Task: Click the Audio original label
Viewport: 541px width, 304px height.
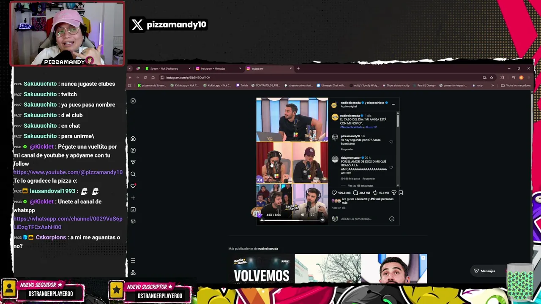Action: [349, 106]
